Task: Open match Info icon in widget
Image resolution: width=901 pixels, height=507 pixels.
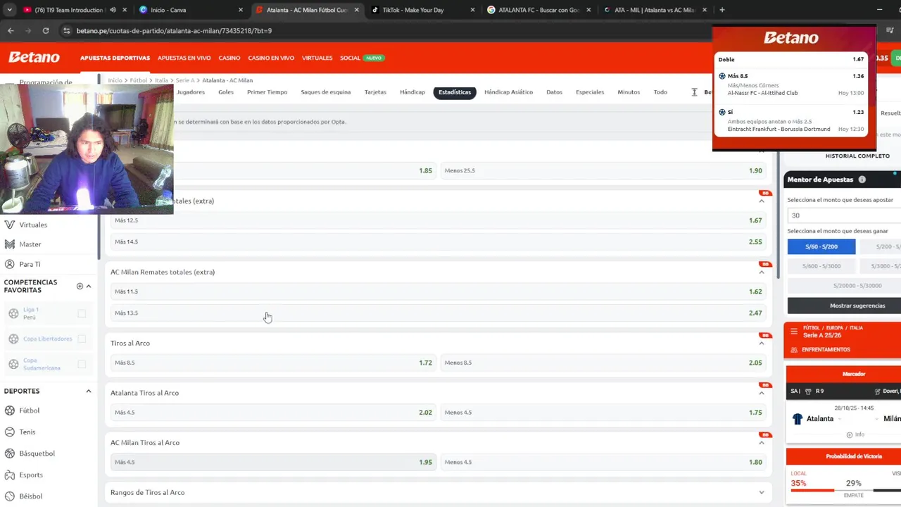Action: click(850, 434)
